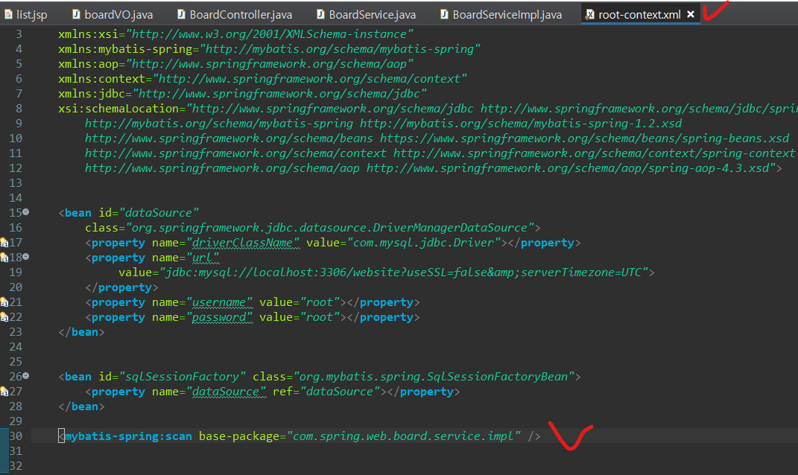Click the spring-aop-4.3.xsd schema URL
Viewport: 798px width, 475px height.
(568, 168)
